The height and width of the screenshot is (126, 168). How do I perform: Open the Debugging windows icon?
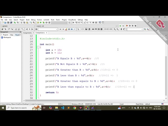tap(100, 23)
